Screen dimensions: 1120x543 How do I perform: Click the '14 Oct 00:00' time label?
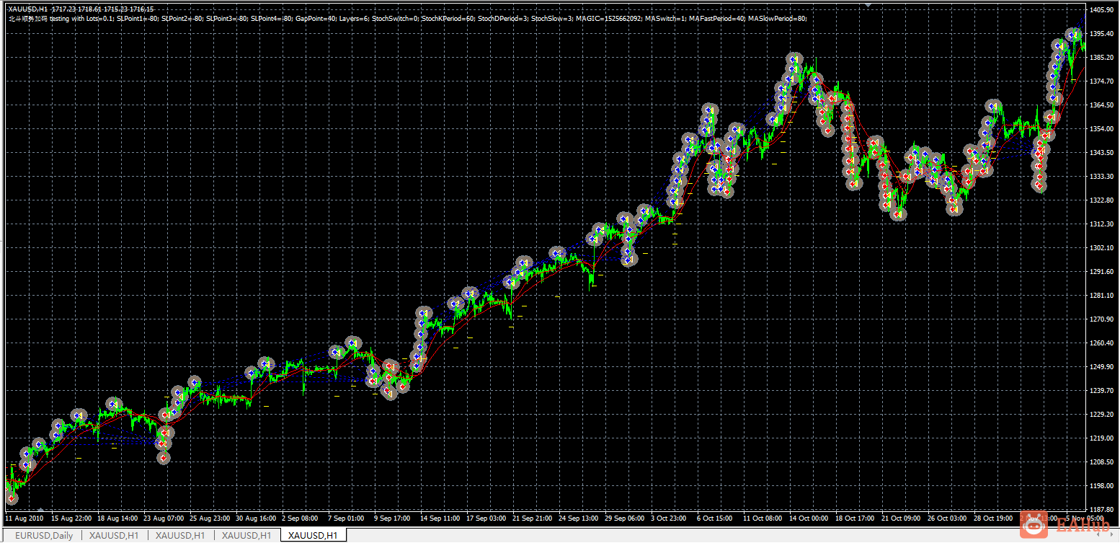809,518
